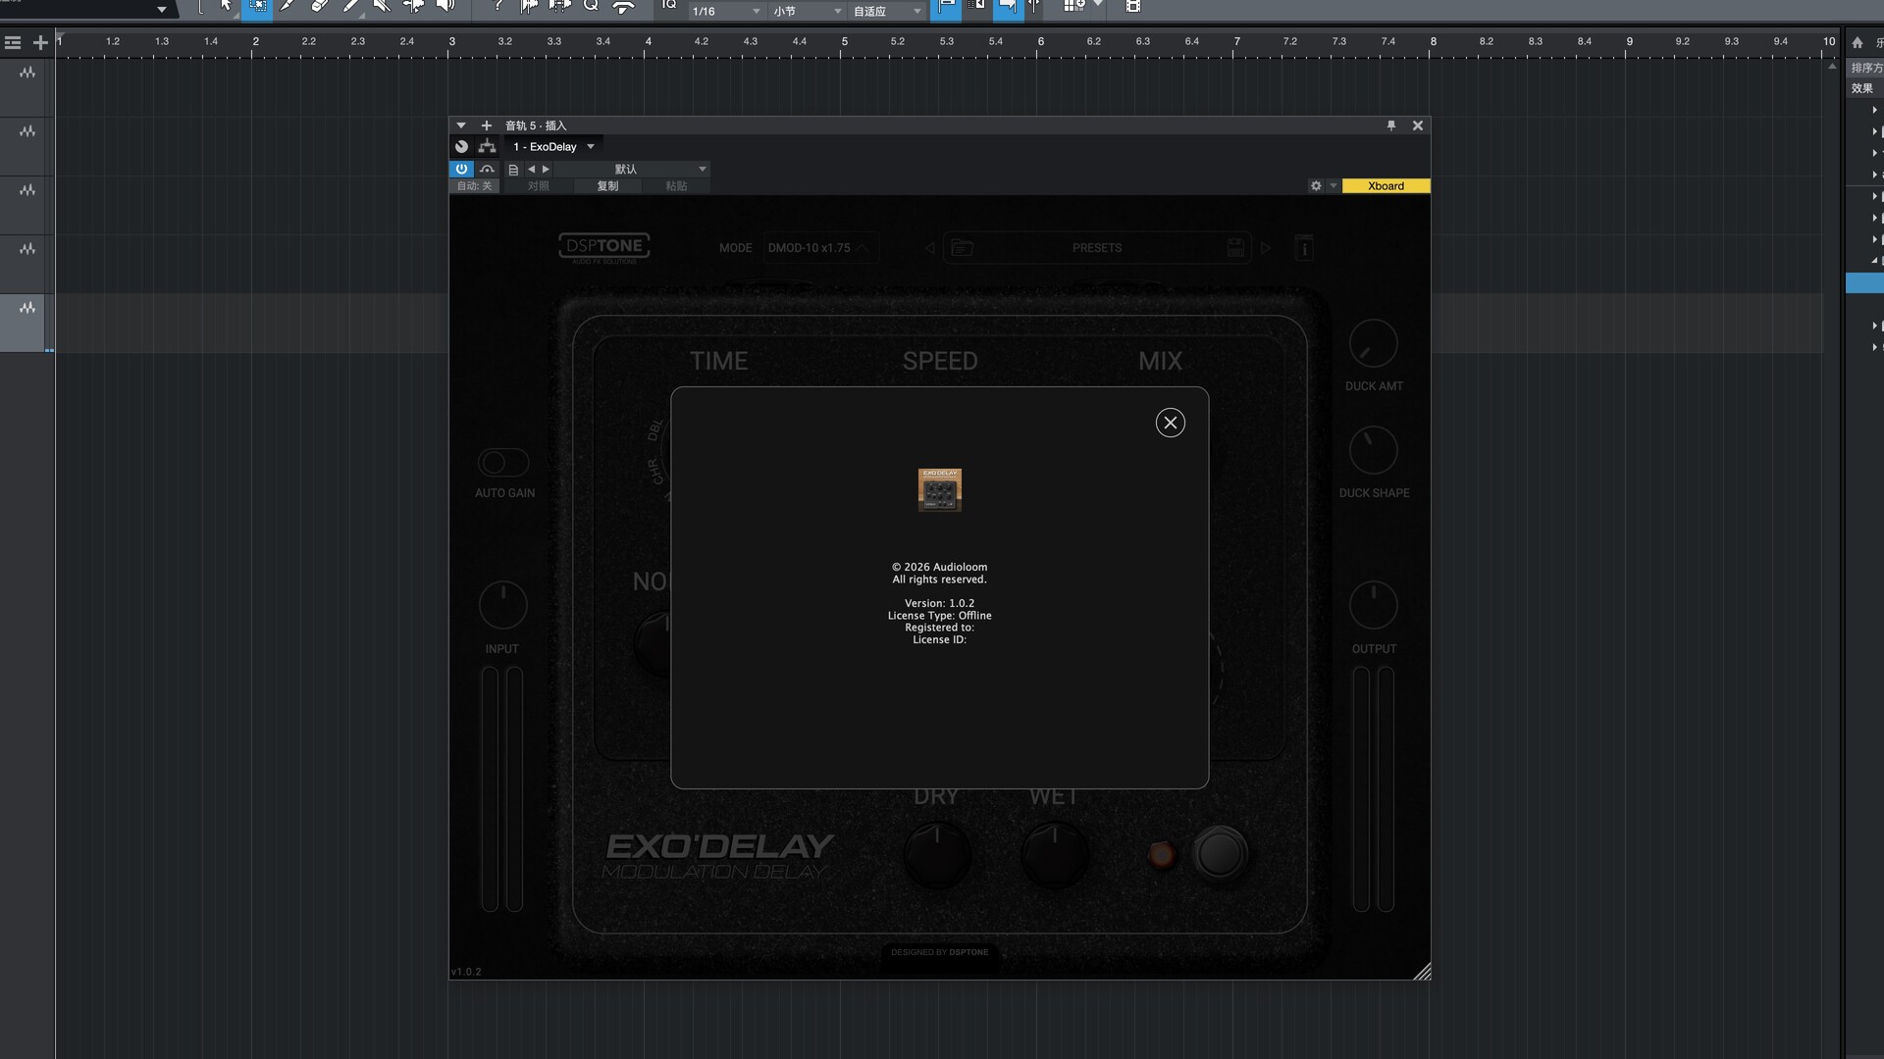The width and height of the screenshot is (1884, 1059).
Task: Pin the plugin insert window
Action: coord(1390,126)
